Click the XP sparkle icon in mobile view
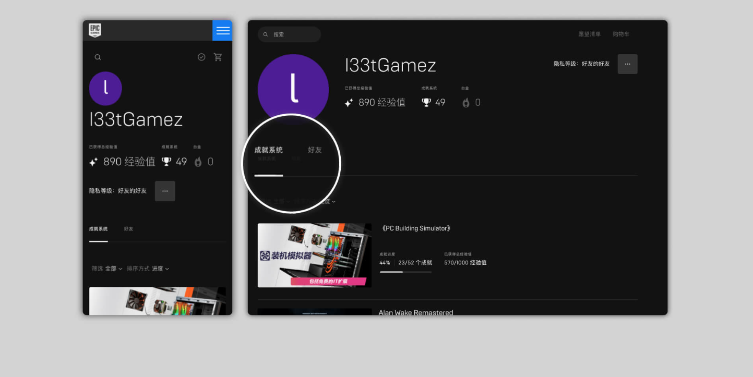Screen dimensions: 753x377 pyautogui.click(x=93, y=162)
